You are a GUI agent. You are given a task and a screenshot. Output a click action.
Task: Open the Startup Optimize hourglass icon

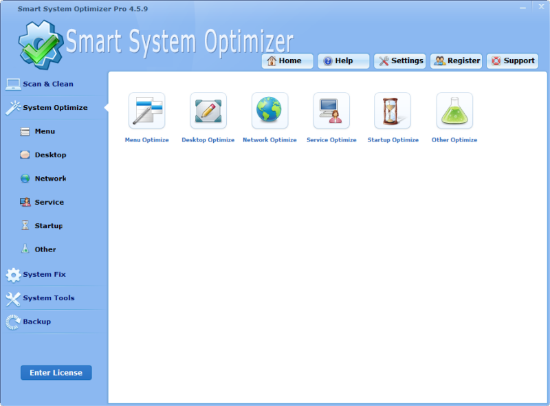point(393,111)
